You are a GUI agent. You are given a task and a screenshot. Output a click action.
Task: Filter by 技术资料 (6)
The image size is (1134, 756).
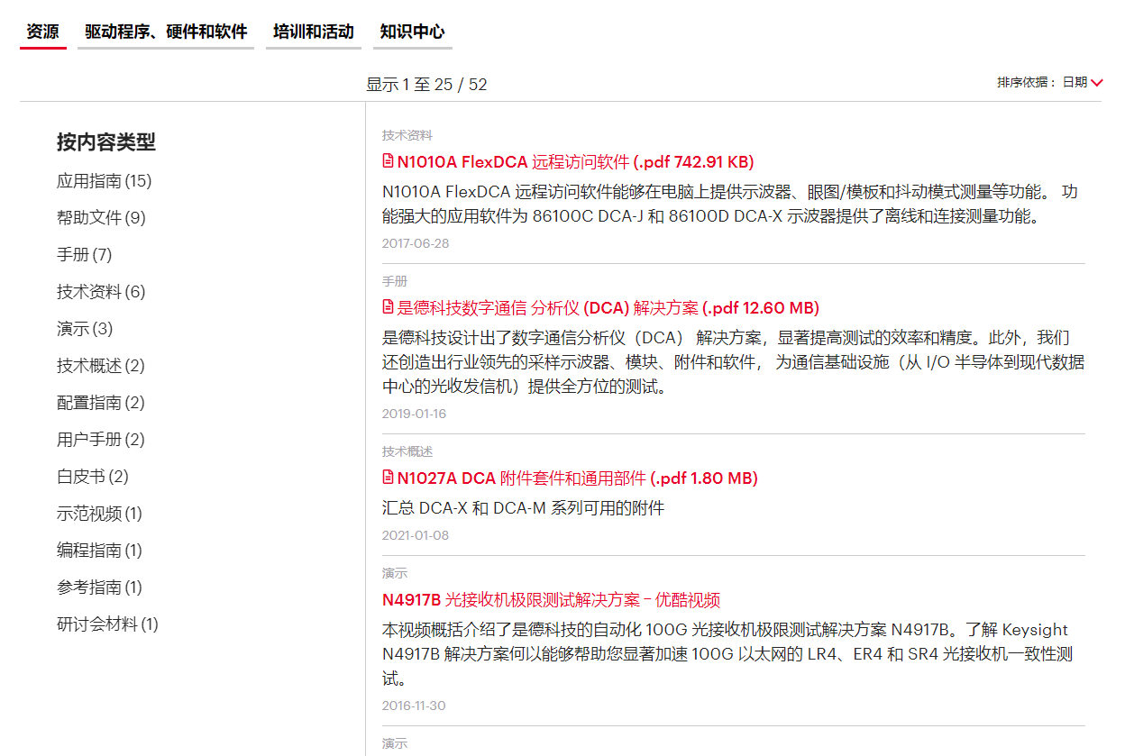coord(101,292)
